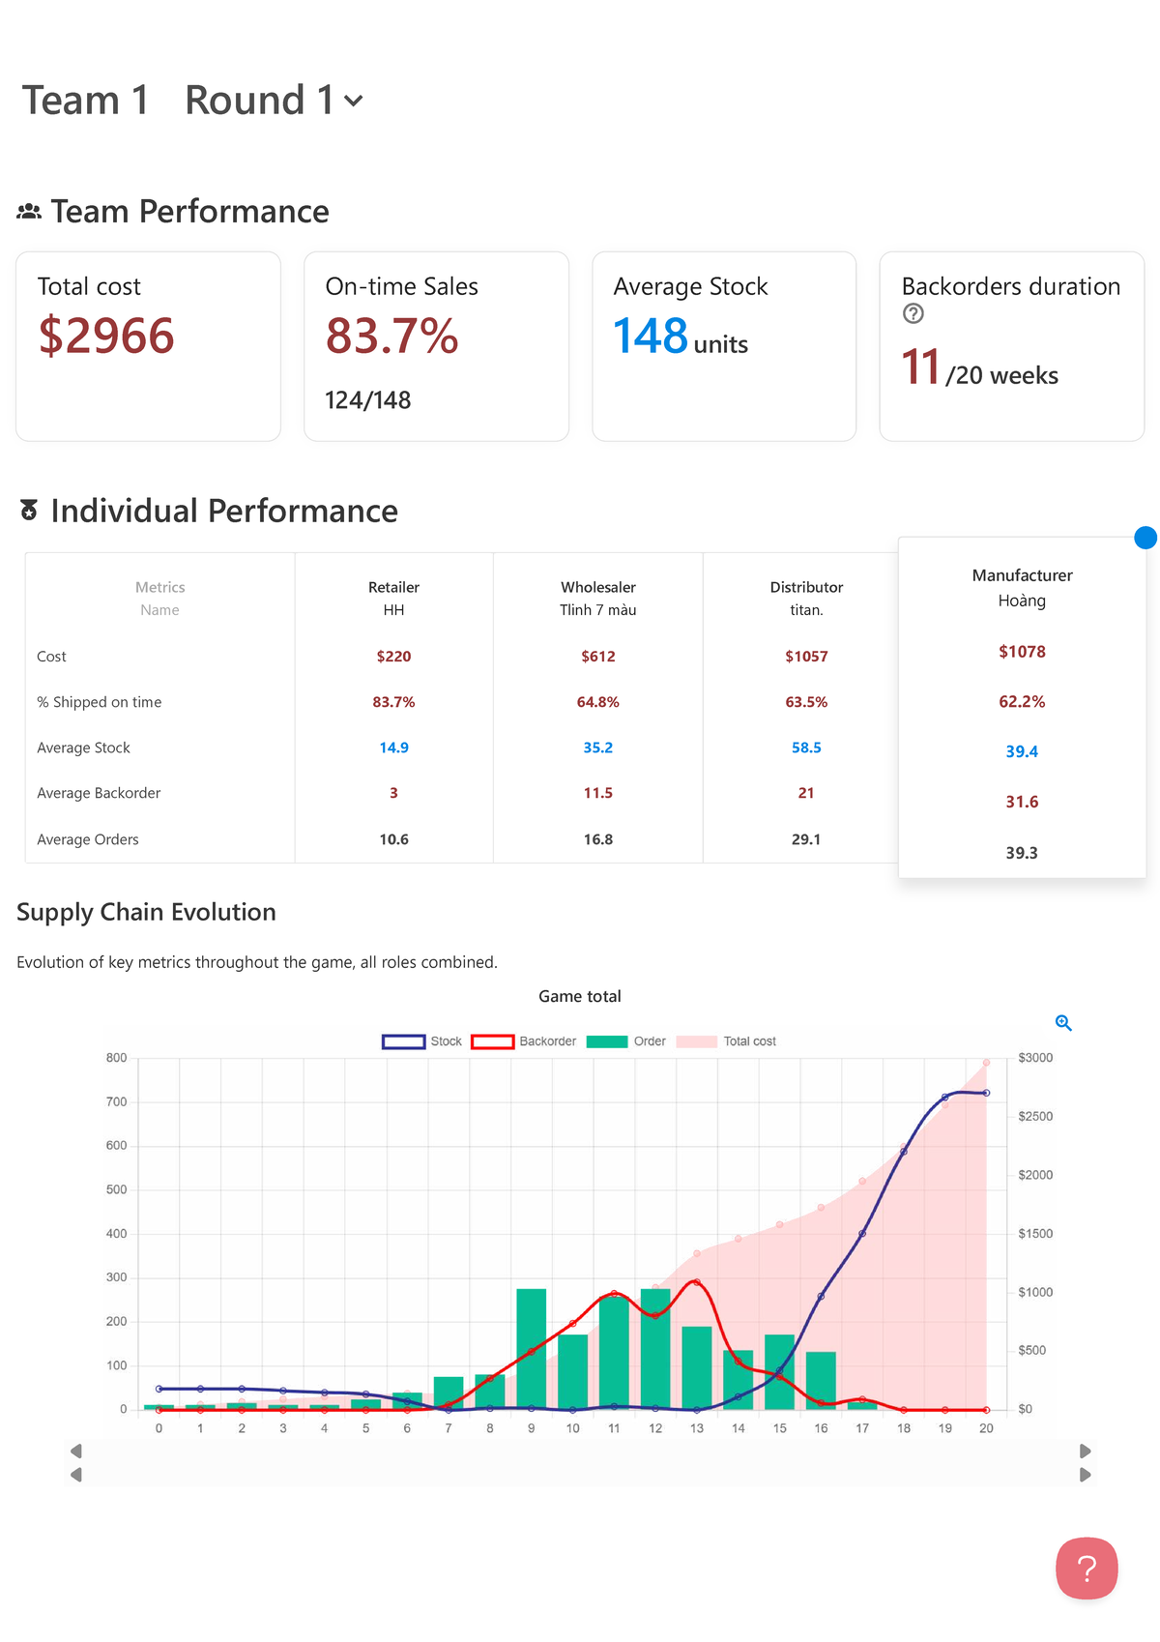Viewport: 1160px width, 1642px height.
Task: Click the Supply Chain Evolution heading
Action: pyautogui.click(x=146, y=912)
